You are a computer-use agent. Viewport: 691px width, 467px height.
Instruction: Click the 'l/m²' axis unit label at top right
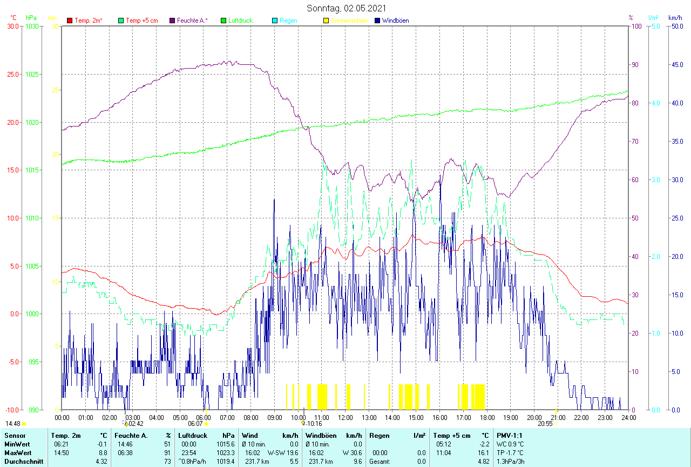point(654,18)
